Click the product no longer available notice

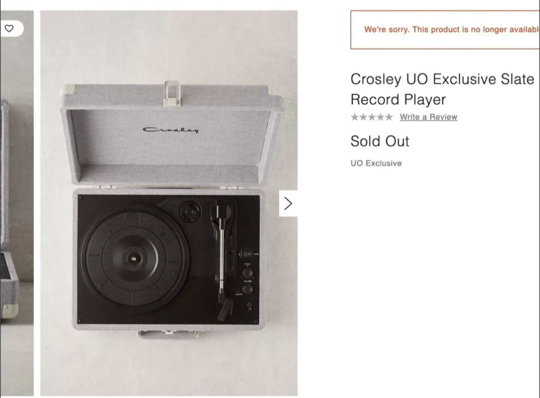[446, 30]
